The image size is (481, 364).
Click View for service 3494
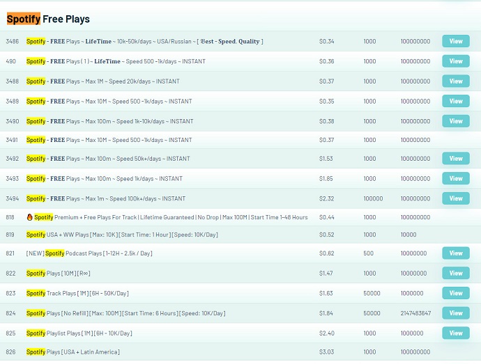(x=455, y=198)
